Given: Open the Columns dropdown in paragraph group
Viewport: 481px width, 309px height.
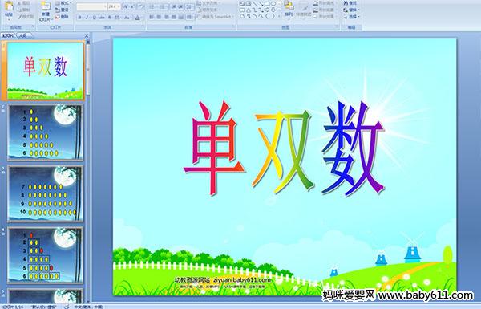Looking at the screenshot, I should [189, 17].
